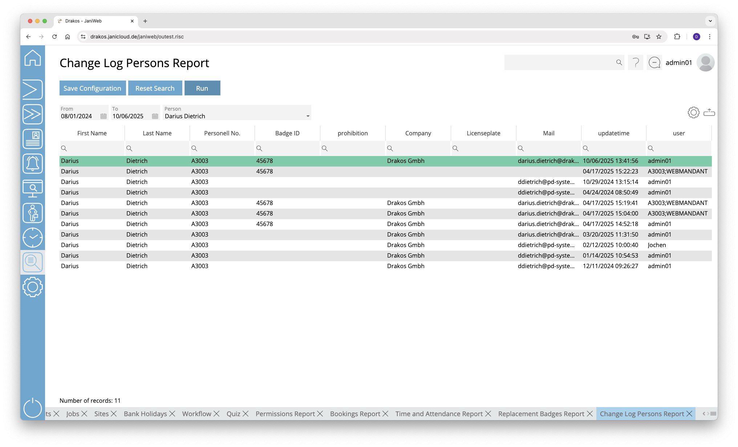The width and height of the screenshot is (738, 447).
Task: Expand the Person dropdown
Action: coord(308,116)
